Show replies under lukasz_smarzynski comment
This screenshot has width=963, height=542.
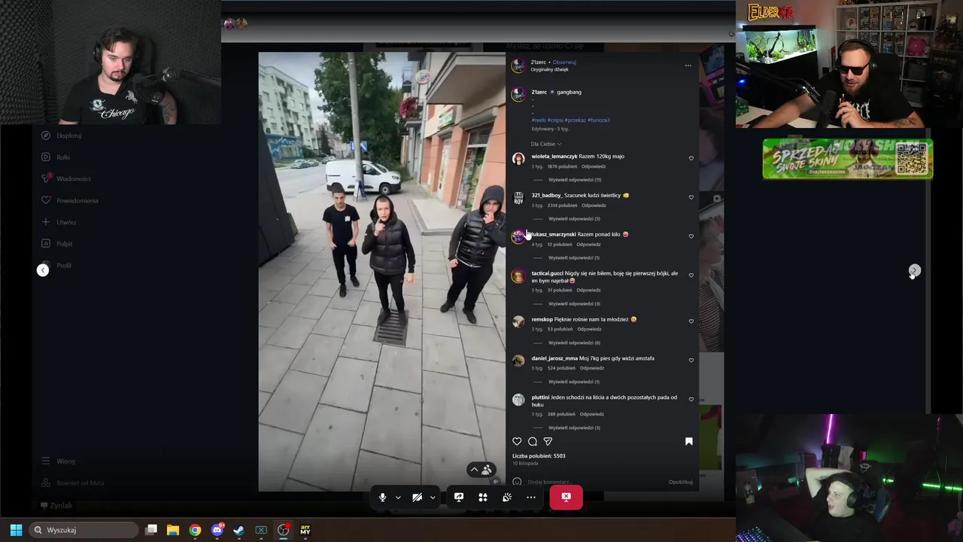click(x=574, y=257)
